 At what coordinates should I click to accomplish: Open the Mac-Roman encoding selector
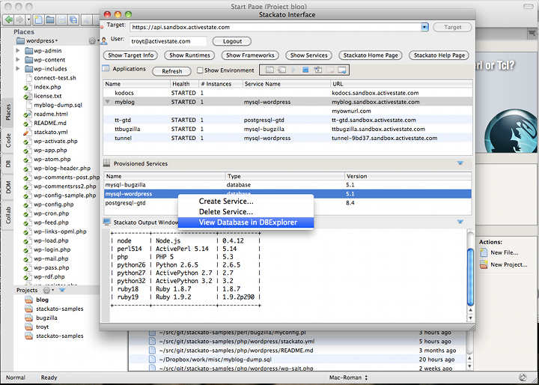click(348, 378)
